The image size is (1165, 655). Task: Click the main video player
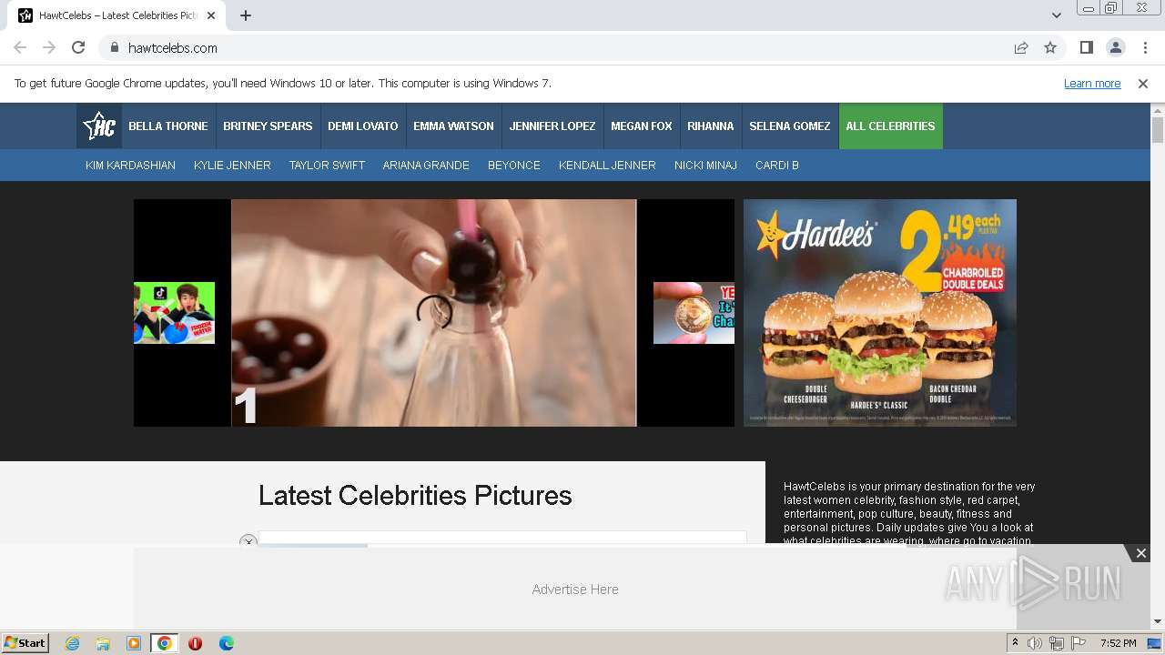coord(434,313)
